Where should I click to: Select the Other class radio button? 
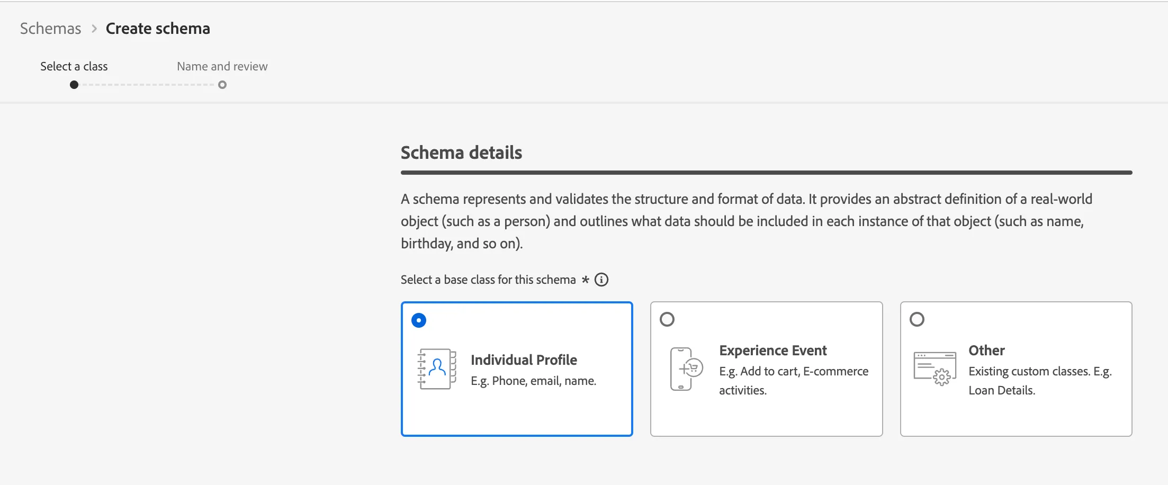point(917,319)
